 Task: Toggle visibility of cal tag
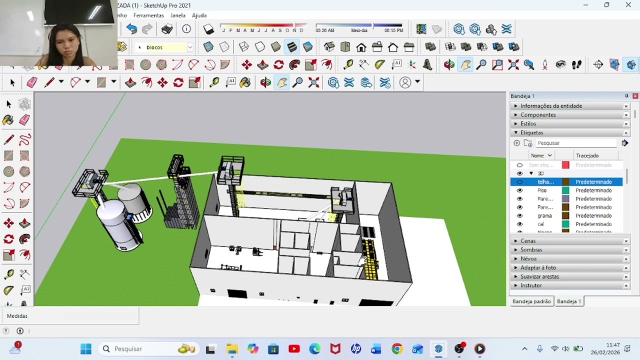pos(519,224)
